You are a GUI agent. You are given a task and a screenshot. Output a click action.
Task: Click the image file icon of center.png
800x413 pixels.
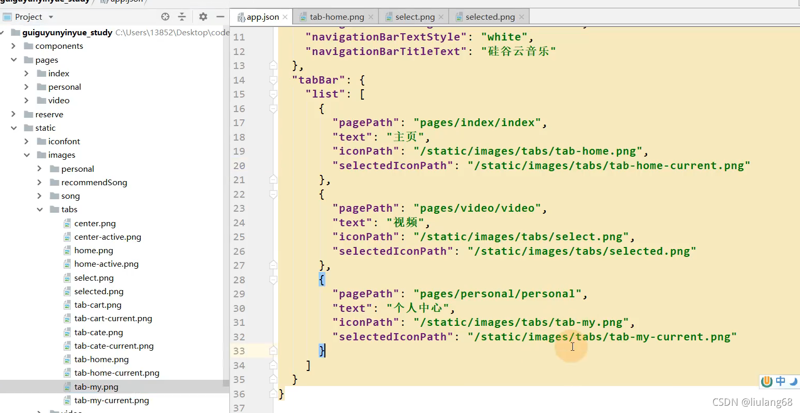pos(67,224)
